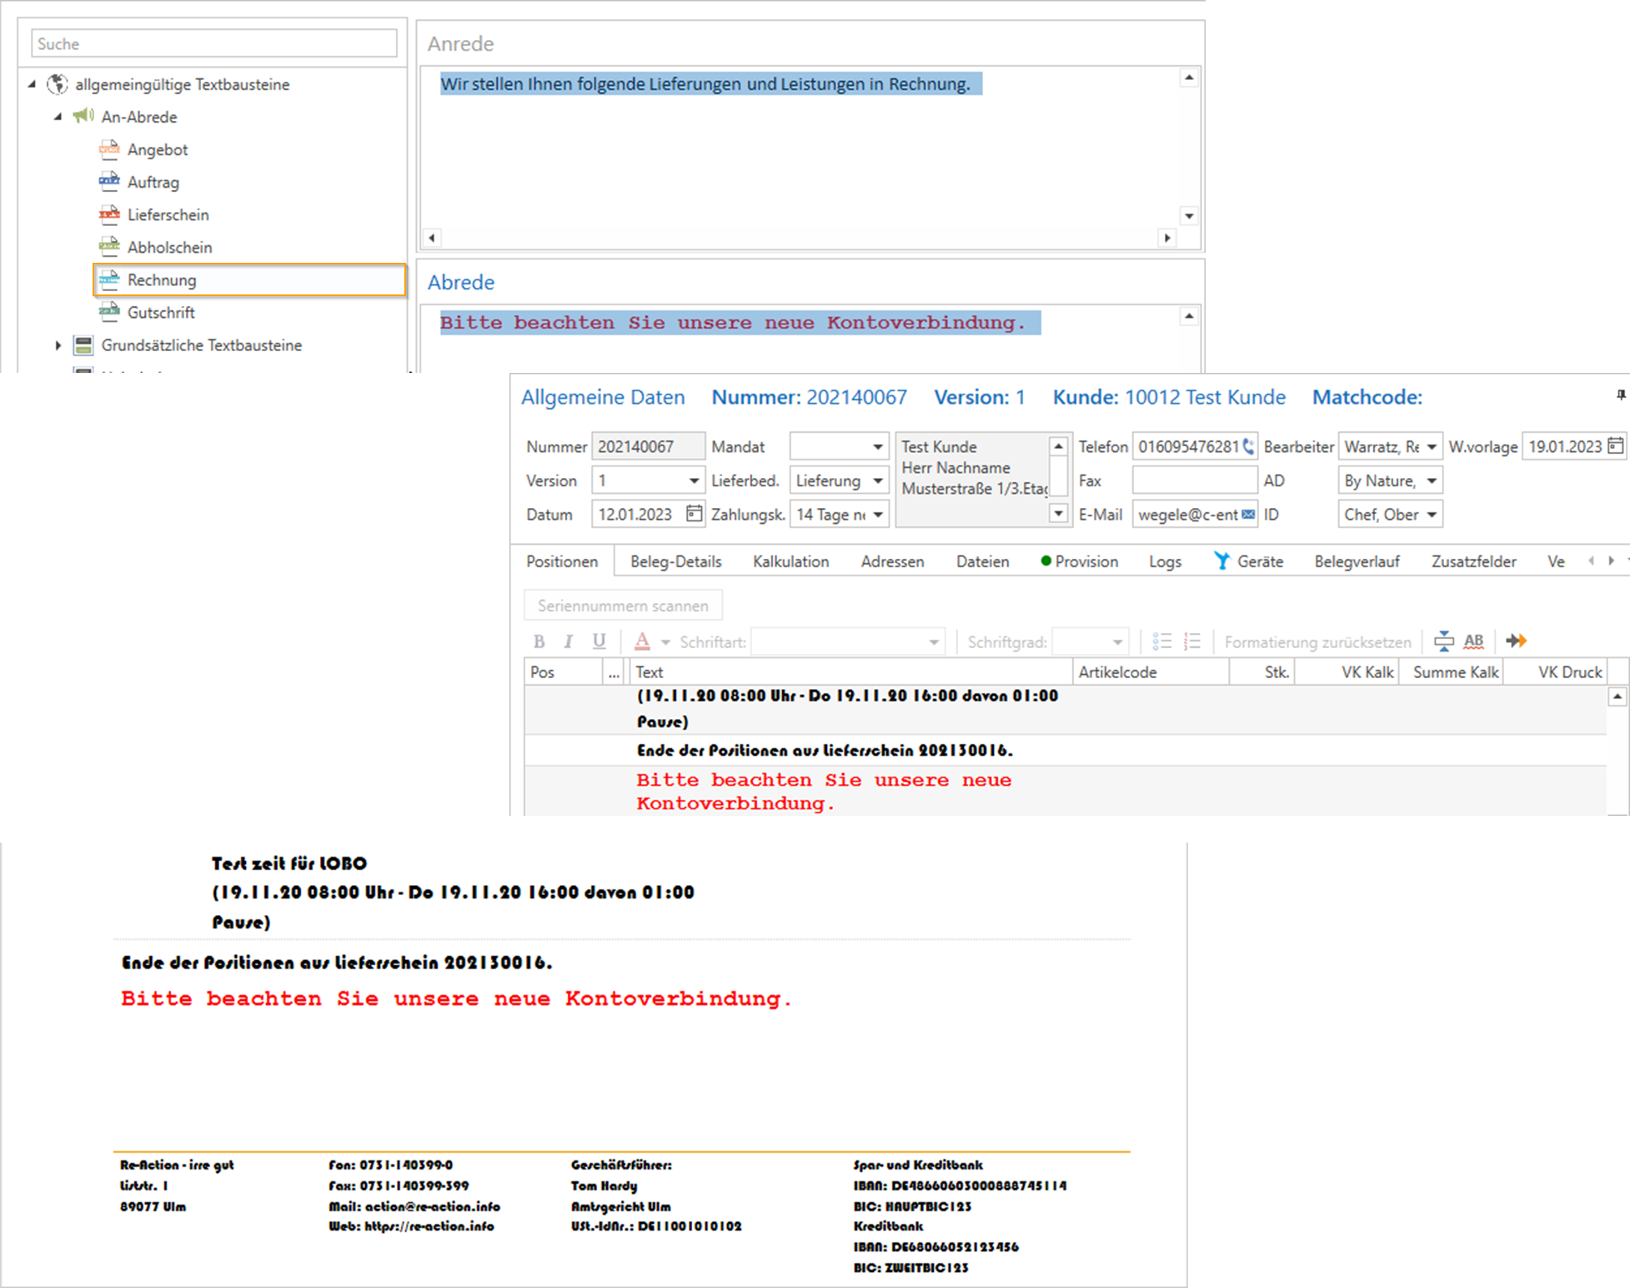Select Gutschrift in the text module tree

(x=161, y=313)
